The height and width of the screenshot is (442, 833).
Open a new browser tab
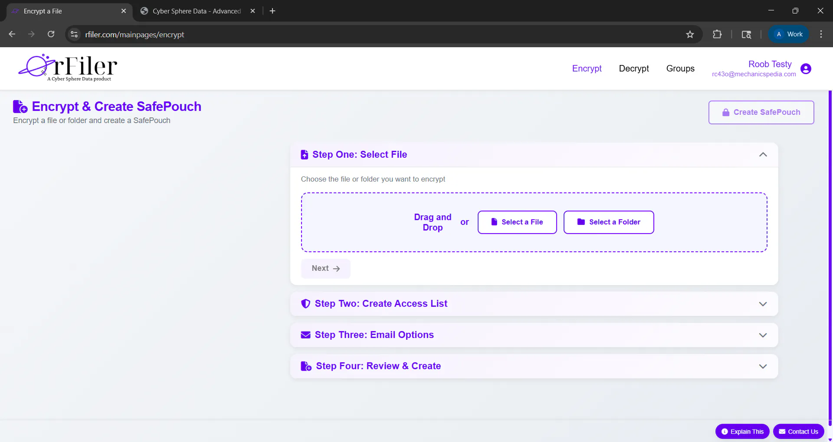point(272,11)
